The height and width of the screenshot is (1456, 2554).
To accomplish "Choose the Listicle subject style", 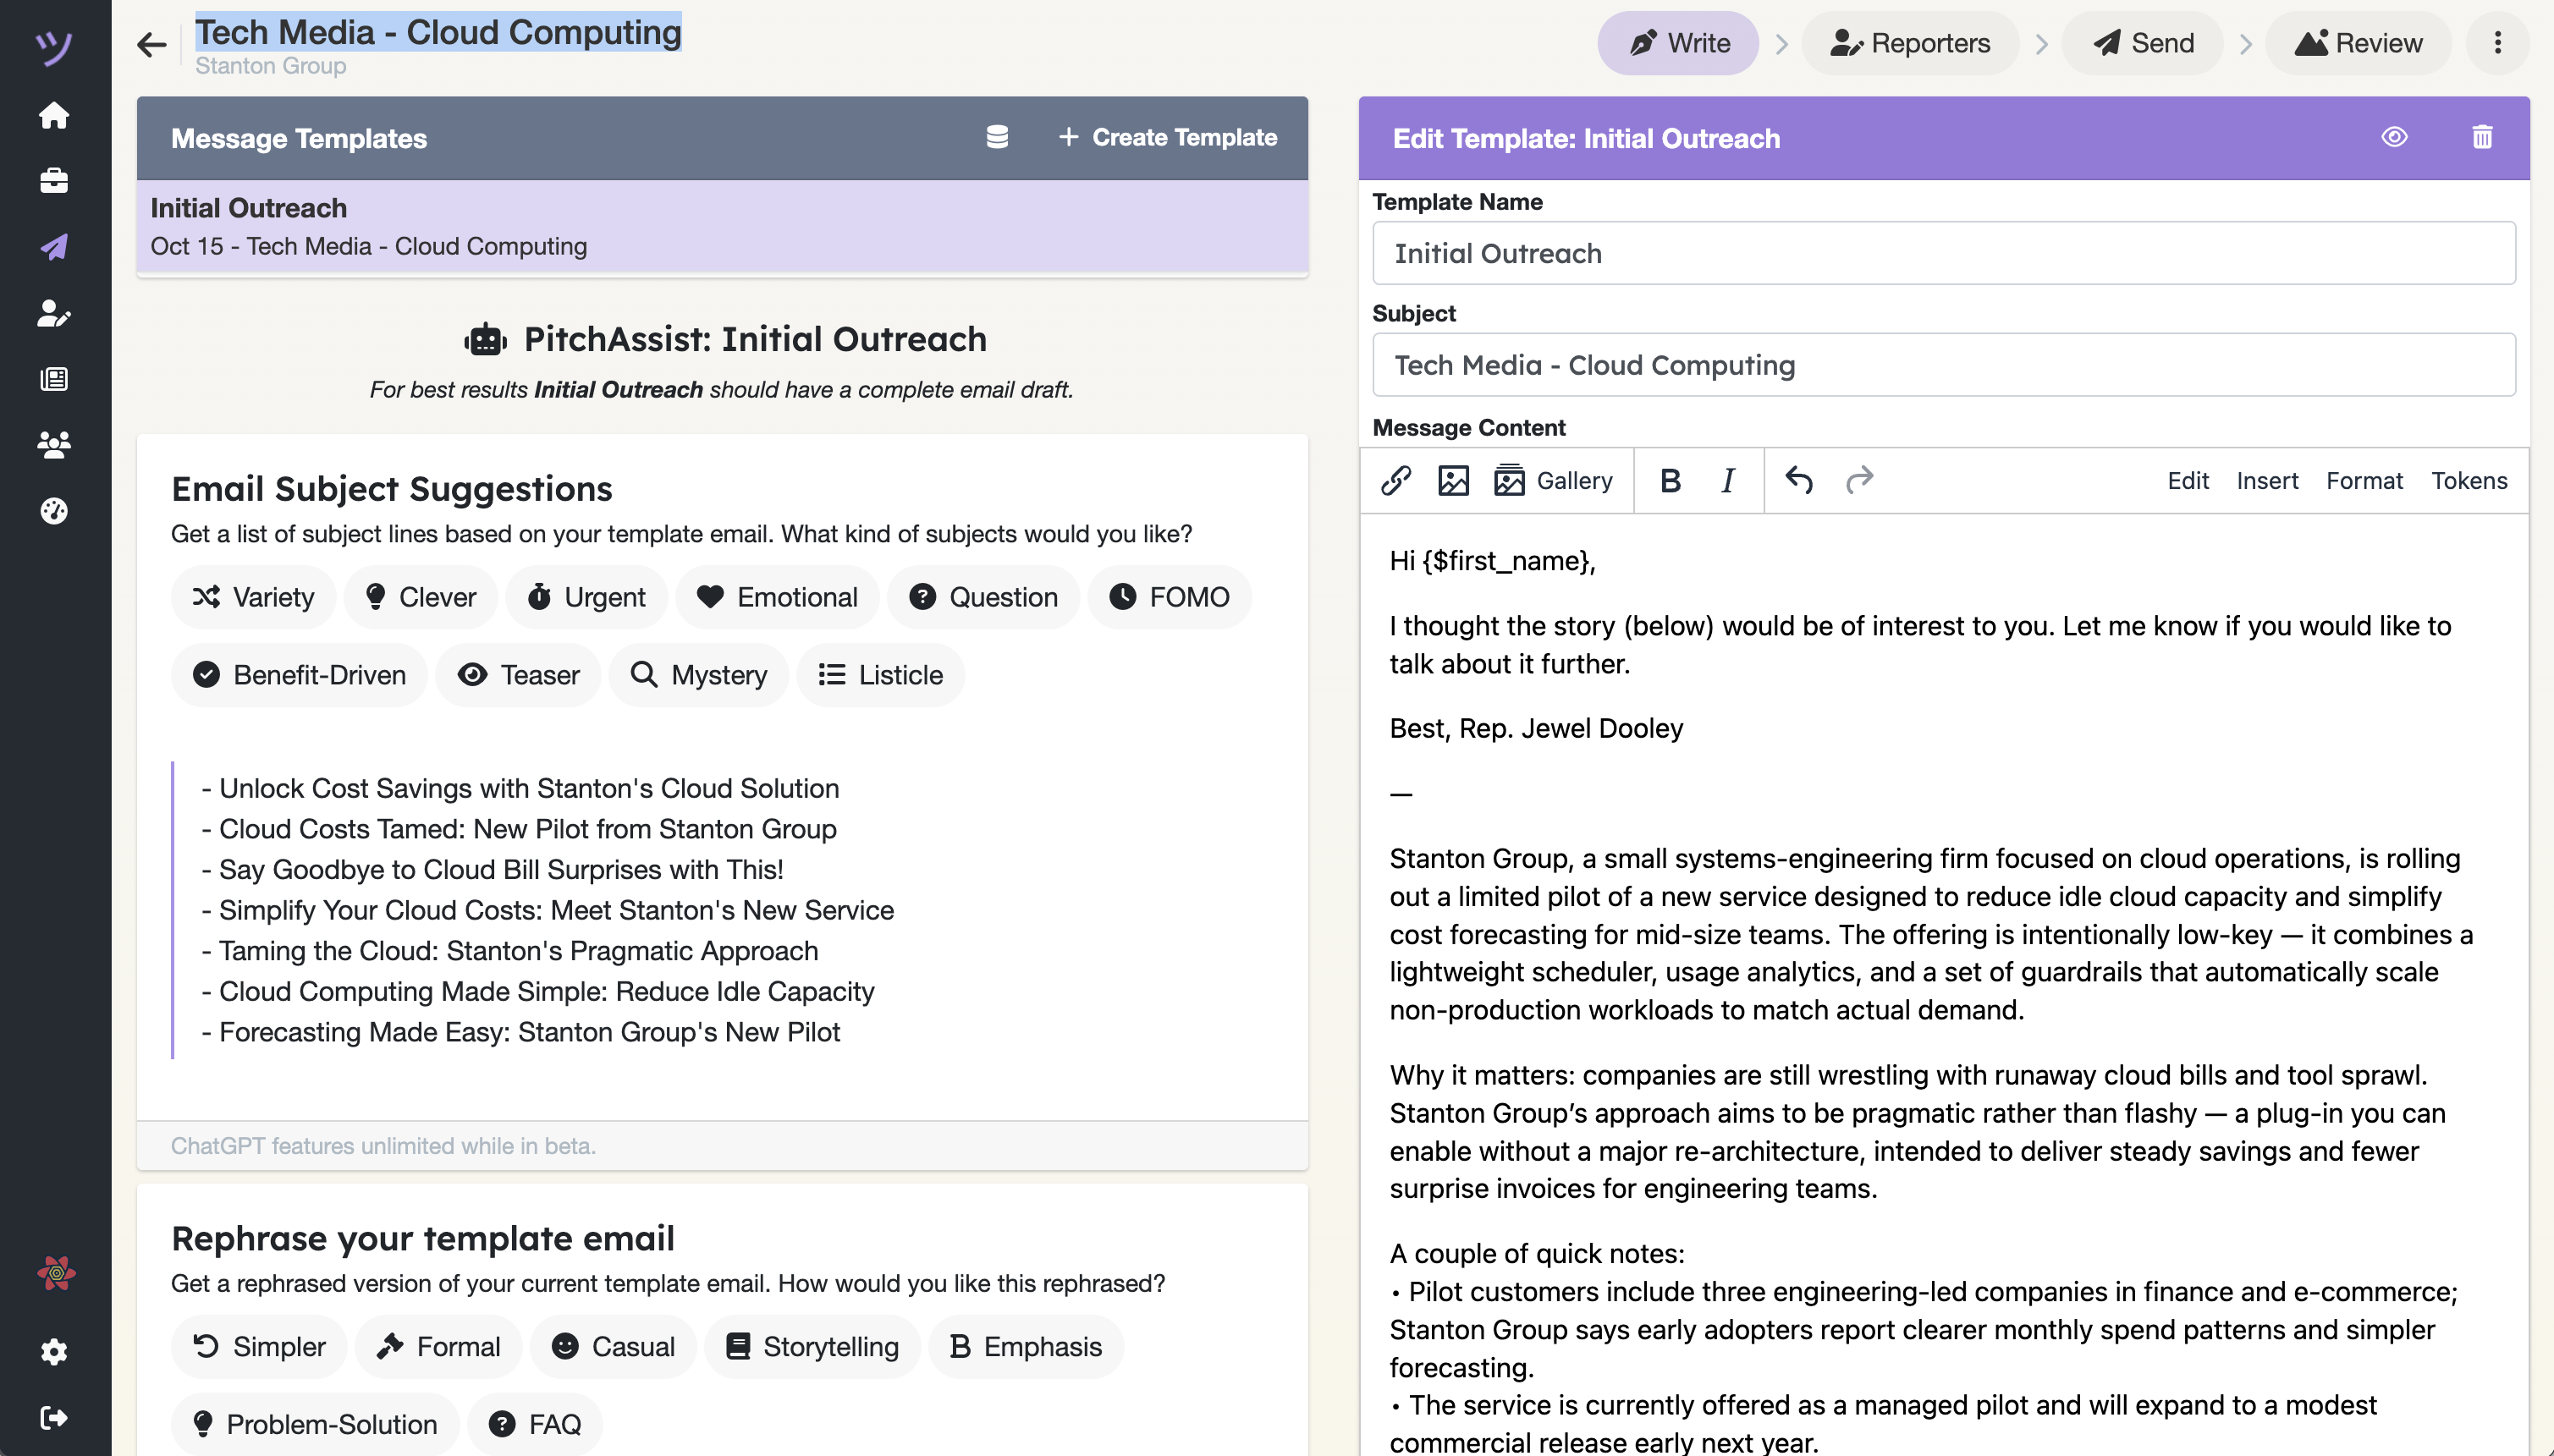I will [x=880, y=675].
